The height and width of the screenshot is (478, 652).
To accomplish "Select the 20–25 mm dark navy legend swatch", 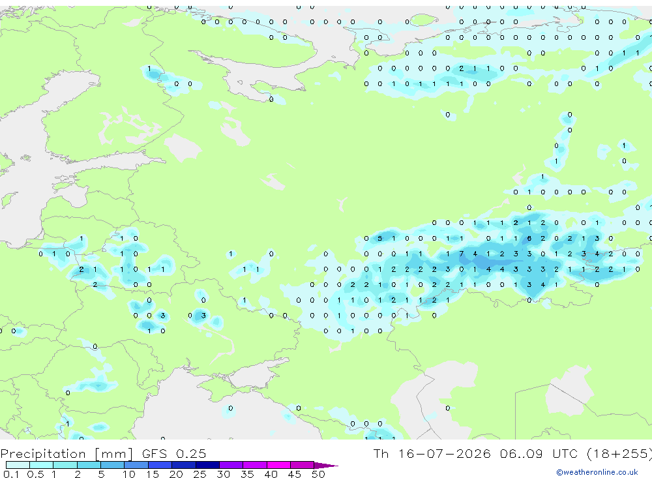I will [x=184, y=465].
